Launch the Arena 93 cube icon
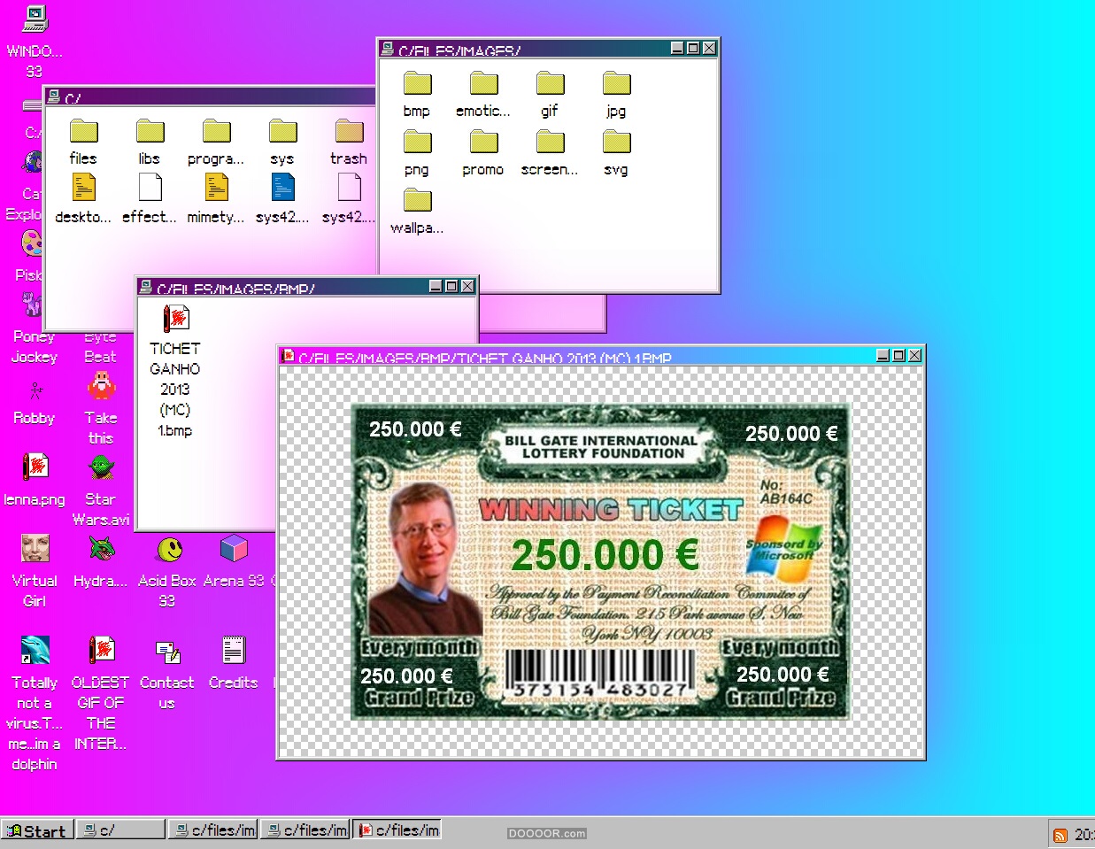1095x849 pixels. tap(234, 548)
